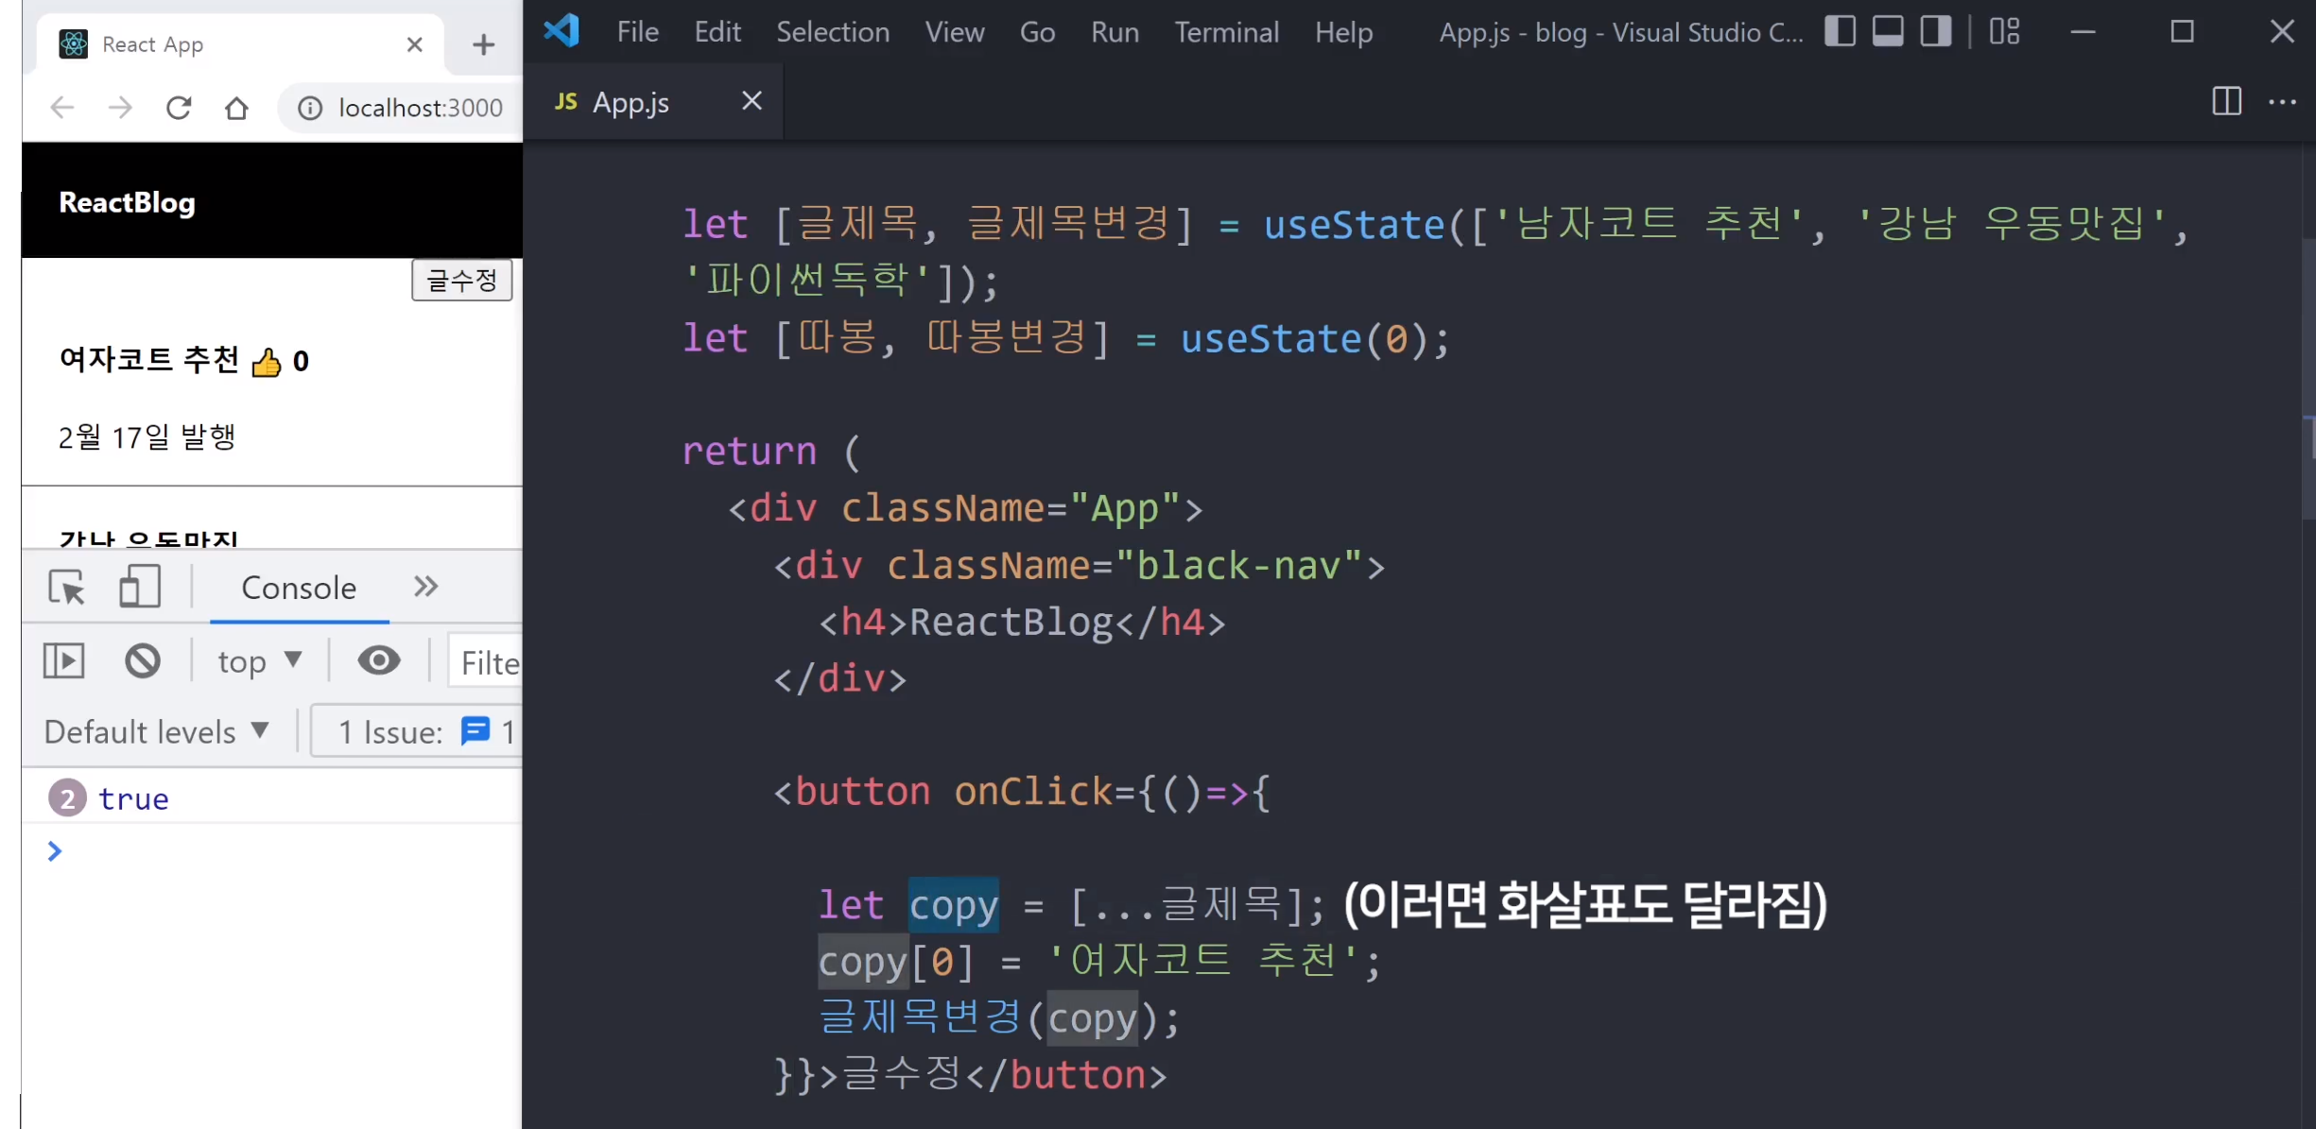
Task: Expand the Default levels dropdown
Action: tap(157, 731)
